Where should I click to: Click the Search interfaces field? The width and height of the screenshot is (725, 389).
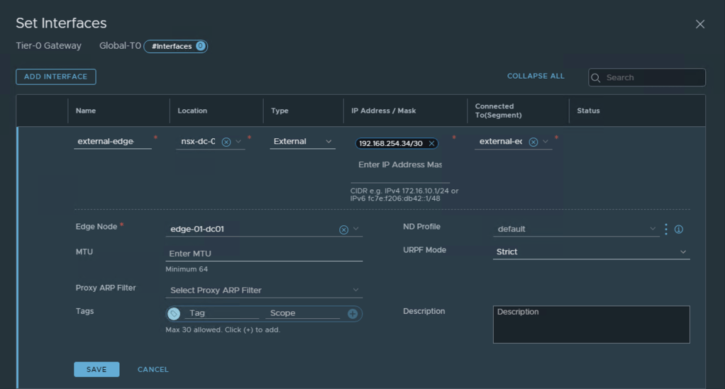click(x=653, y=77)
